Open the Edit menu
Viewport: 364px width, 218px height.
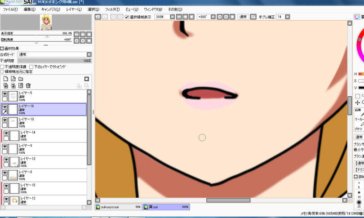click(30, 9)
